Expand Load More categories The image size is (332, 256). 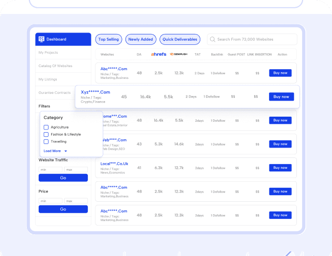52,151
